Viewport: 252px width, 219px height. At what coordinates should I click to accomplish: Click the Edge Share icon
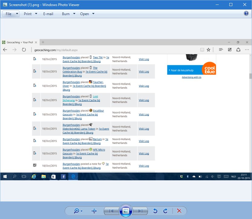pos(238,50)
